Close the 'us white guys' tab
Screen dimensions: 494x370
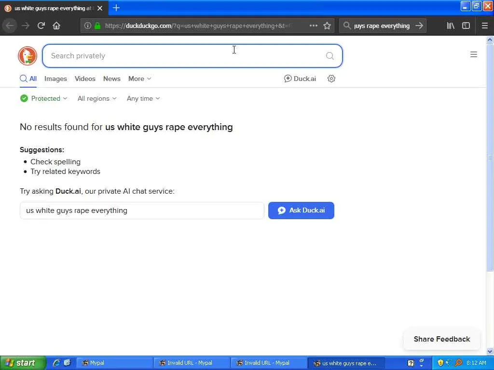[x=100, y=8]
